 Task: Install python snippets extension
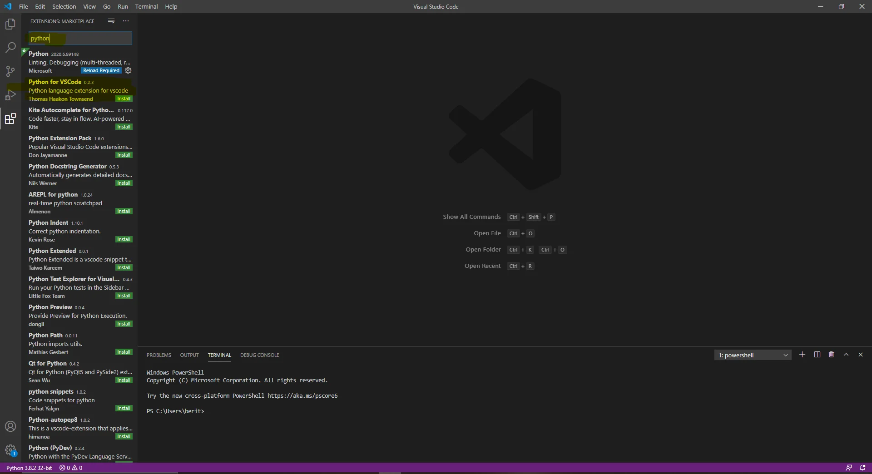(124, 408)
